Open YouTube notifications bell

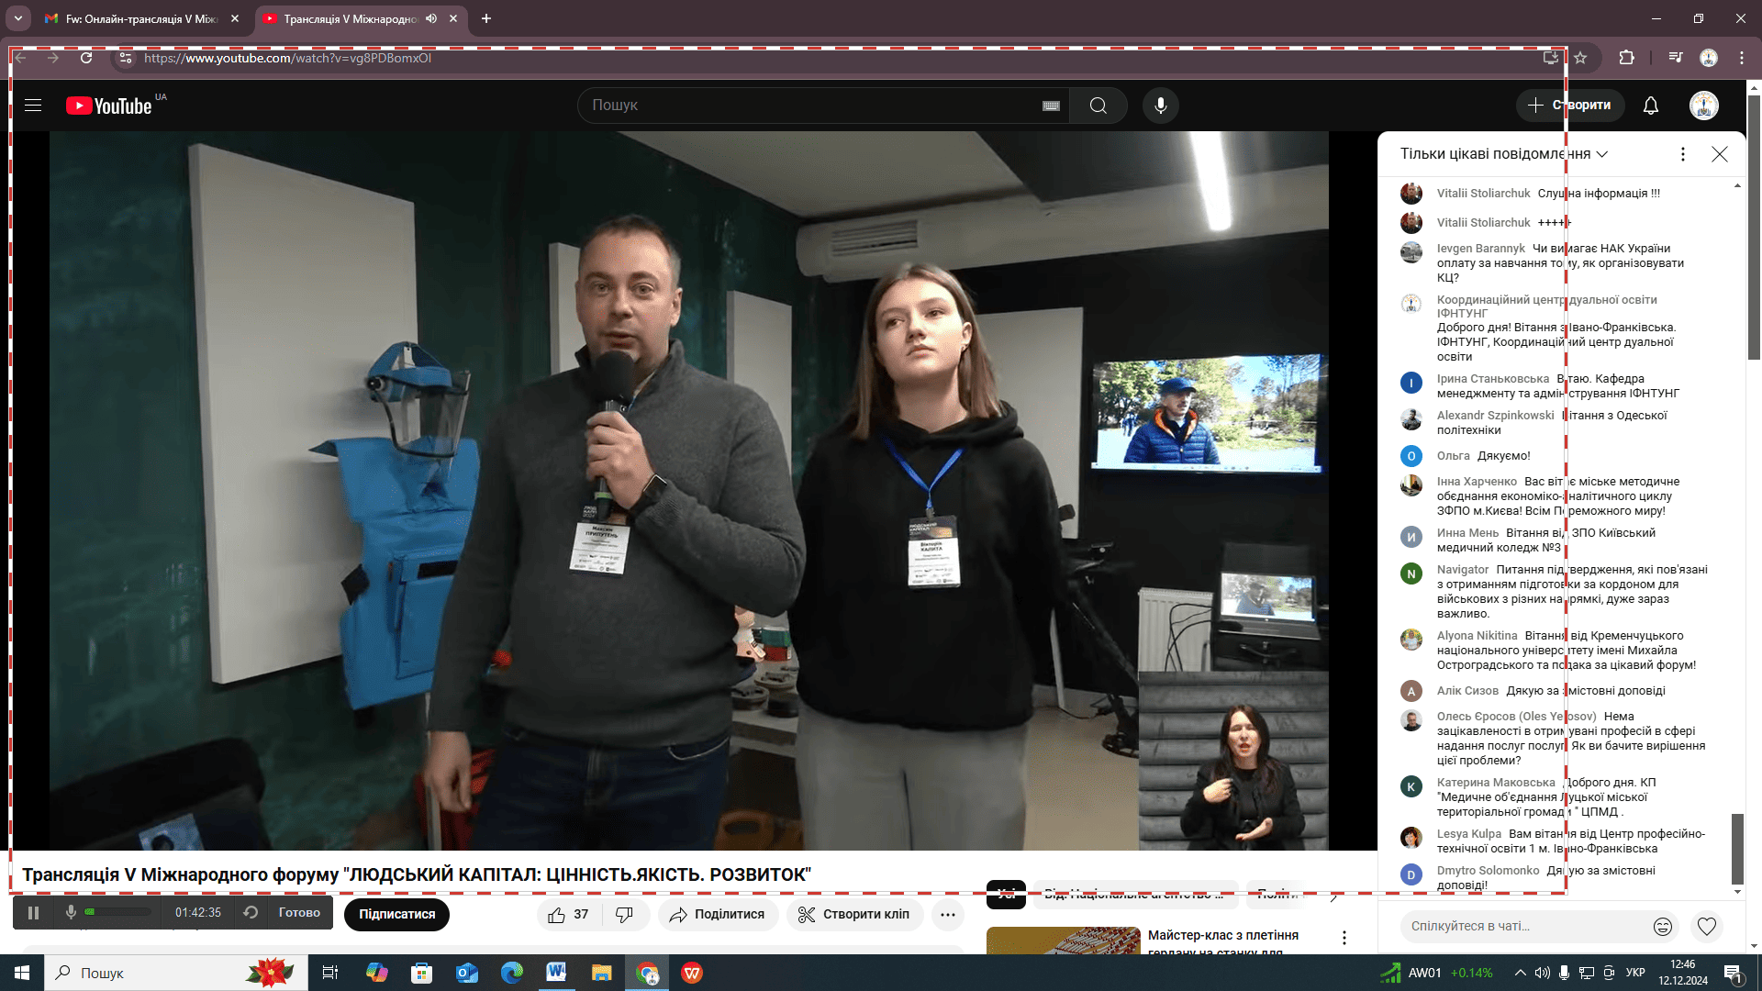[1650, 106]
